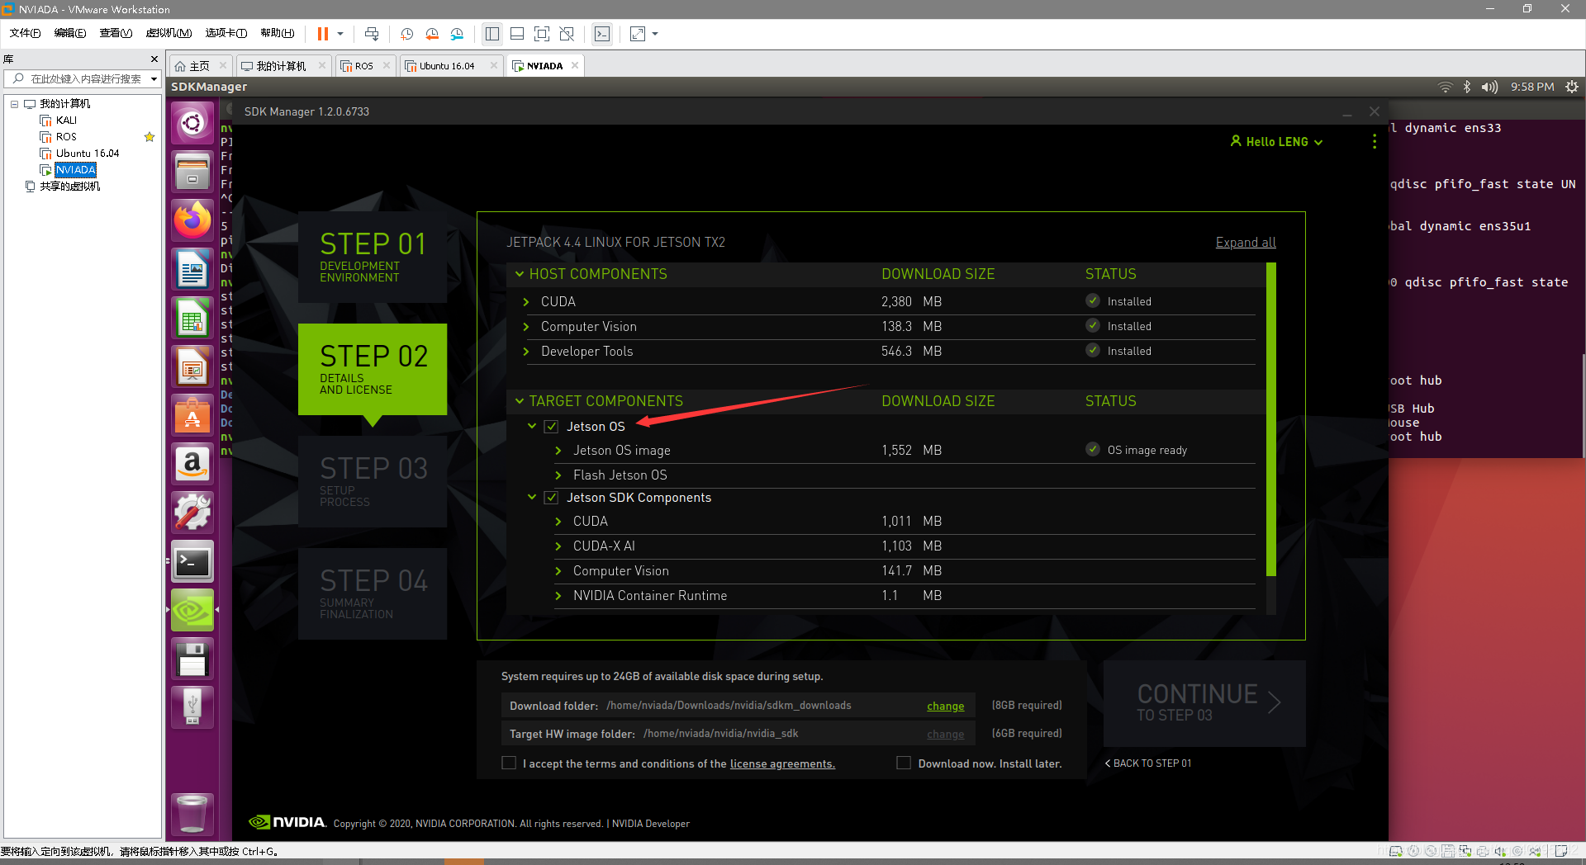Collapse the HOST COMPONENTS section

[520, 274]
